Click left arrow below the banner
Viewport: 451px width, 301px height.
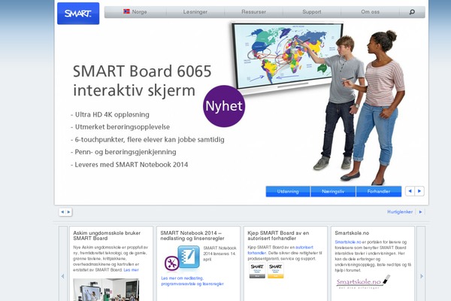point(62,212)
